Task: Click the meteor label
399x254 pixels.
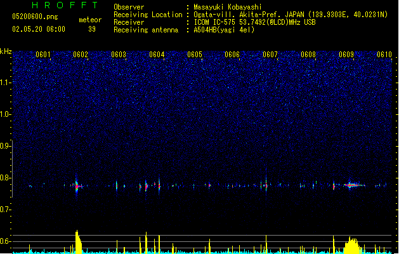Action: tap(90, 20)
